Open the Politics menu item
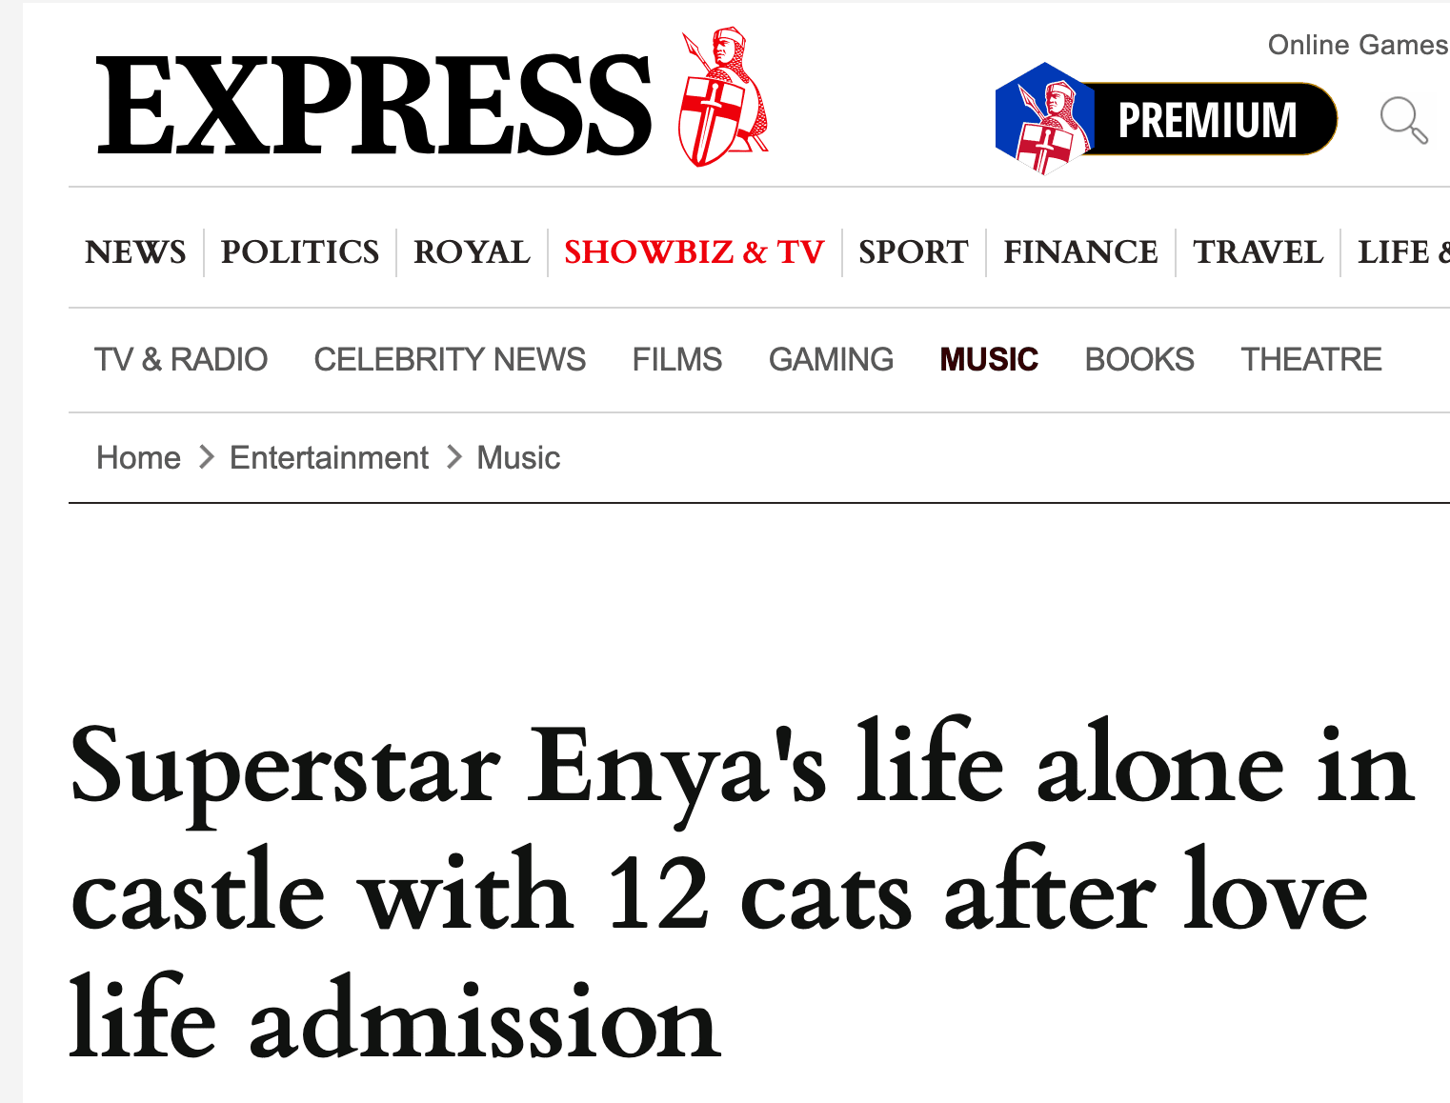The height and width of the screenshot is (1103, 1450). coord(300,252)
